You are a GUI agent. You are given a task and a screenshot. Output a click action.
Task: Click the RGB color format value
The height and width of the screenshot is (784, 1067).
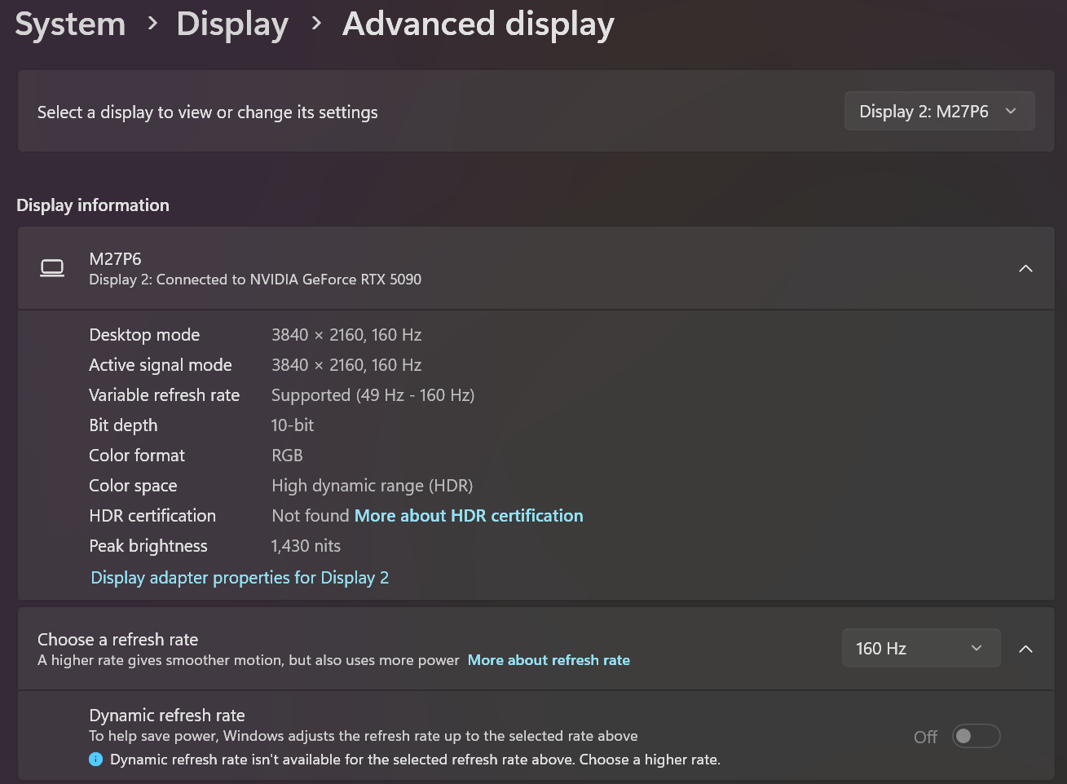tap(287, 456)
